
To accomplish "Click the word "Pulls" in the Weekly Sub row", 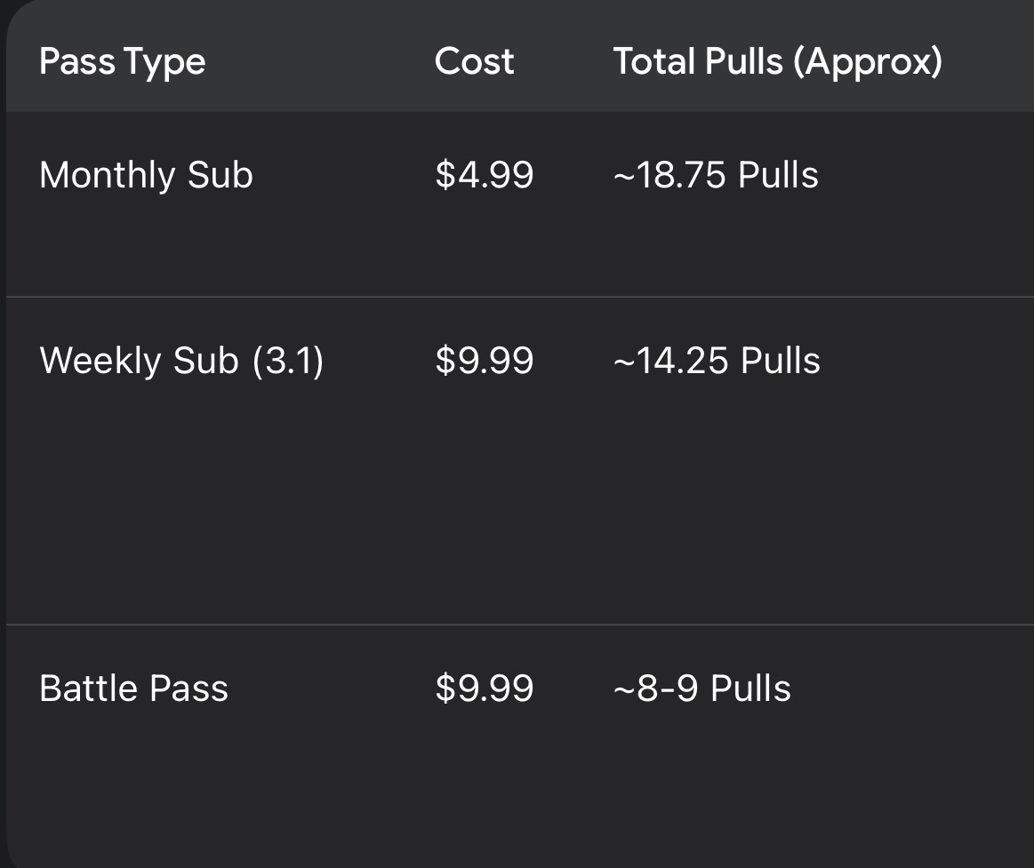I will point(781,361).
